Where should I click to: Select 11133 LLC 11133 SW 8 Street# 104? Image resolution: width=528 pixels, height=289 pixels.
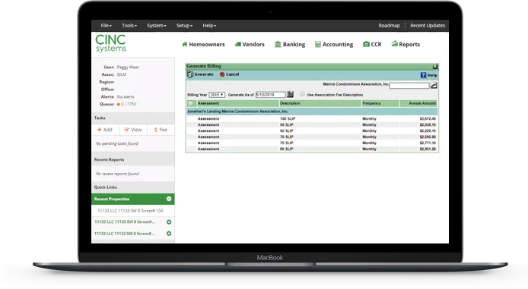point(130,210)
